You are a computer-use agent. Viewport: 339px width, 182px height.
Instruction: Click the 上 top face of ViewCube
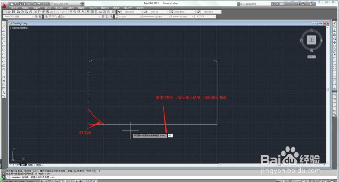312,40
